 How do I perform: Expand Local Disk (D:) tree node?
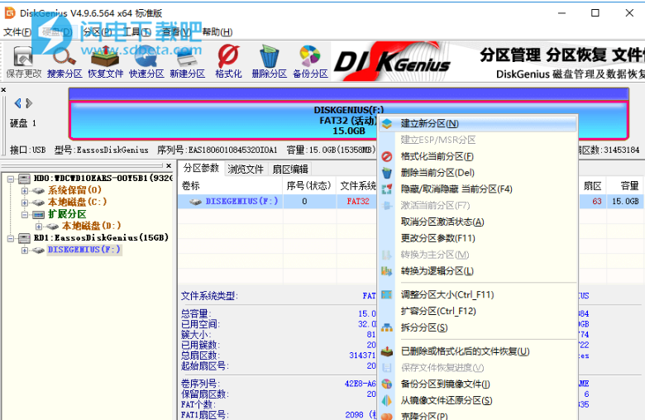39,227
